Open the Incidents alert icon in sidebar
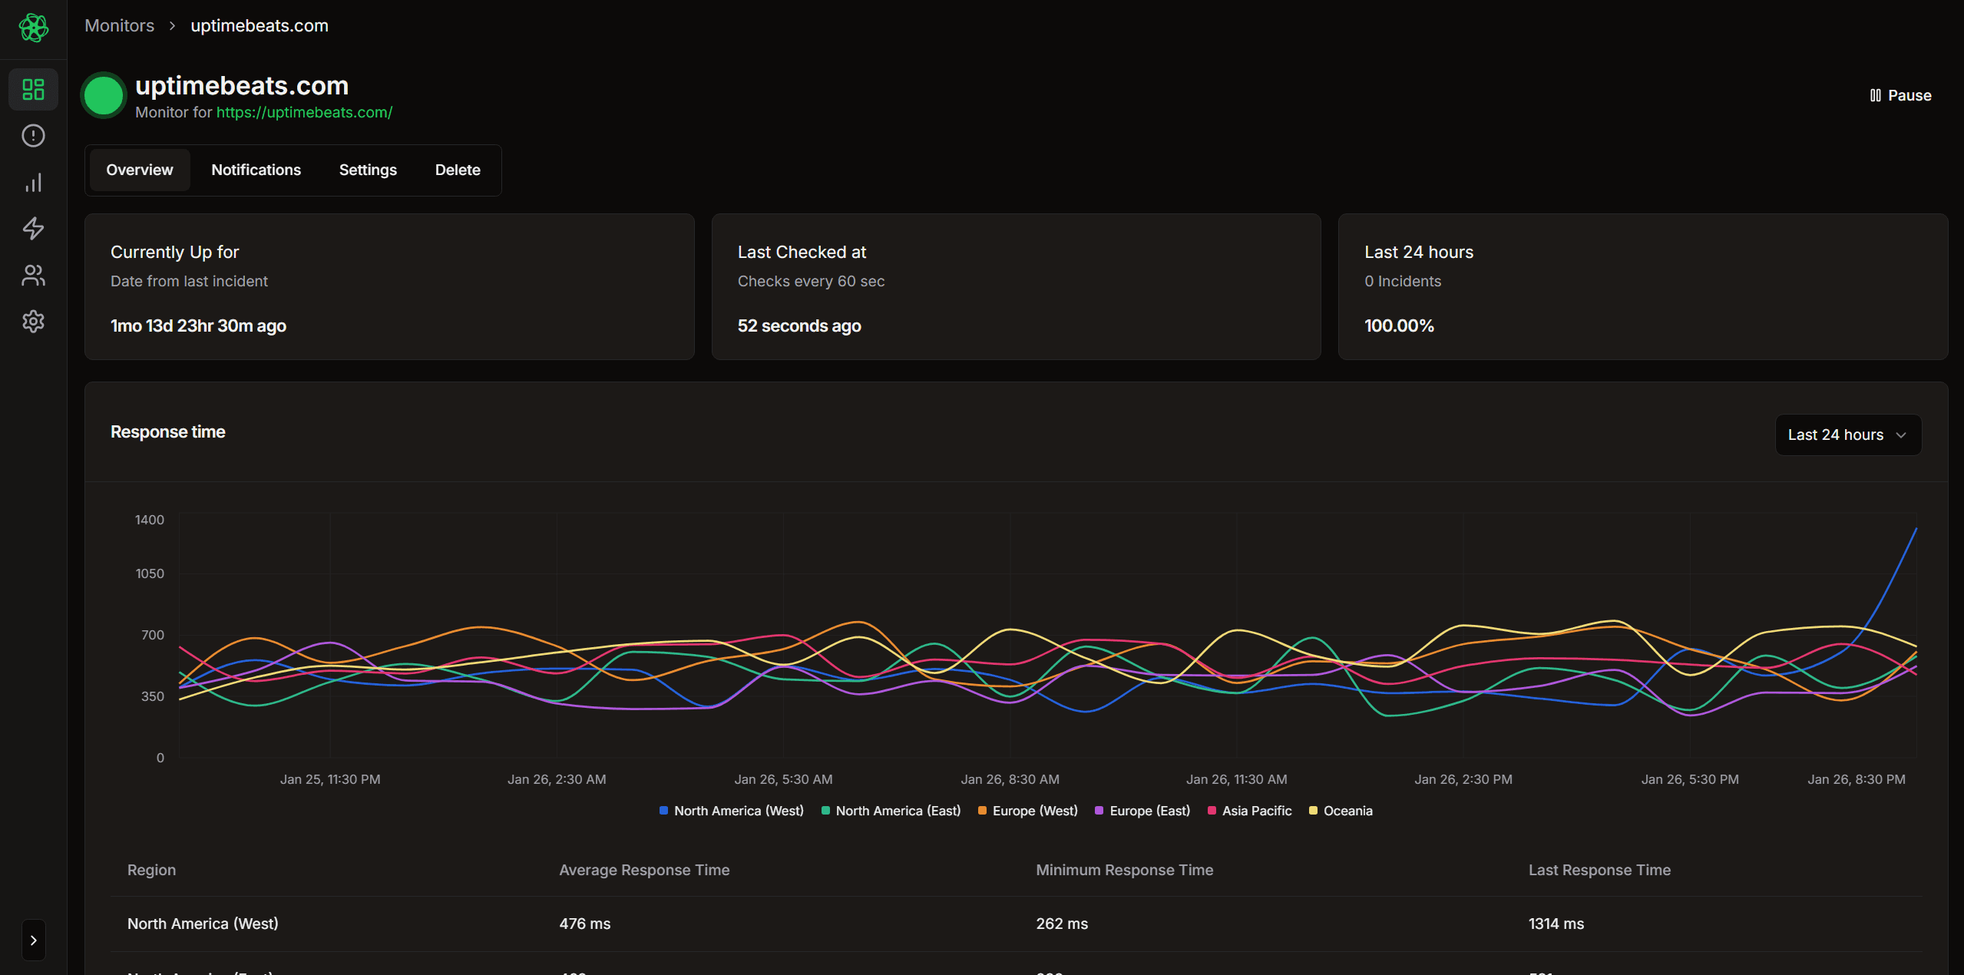Screen dimensions: 1964x975 32,136
